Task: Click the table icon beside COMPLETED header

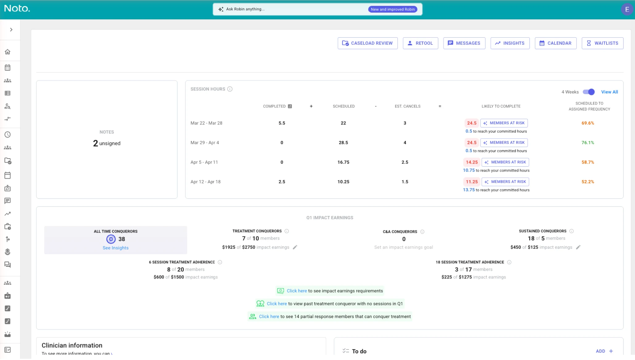Action: pos(290,106)
